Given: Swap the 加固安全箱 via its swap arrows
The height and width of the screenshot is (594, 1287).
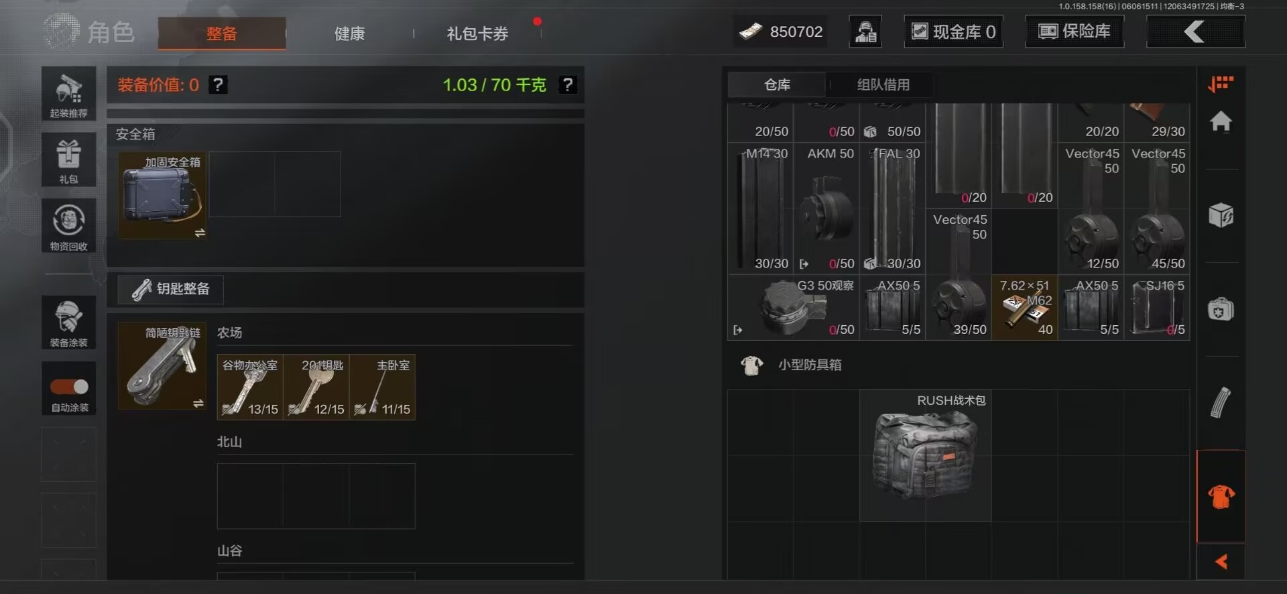Looking at the screenshot, I should pos(200,233).
